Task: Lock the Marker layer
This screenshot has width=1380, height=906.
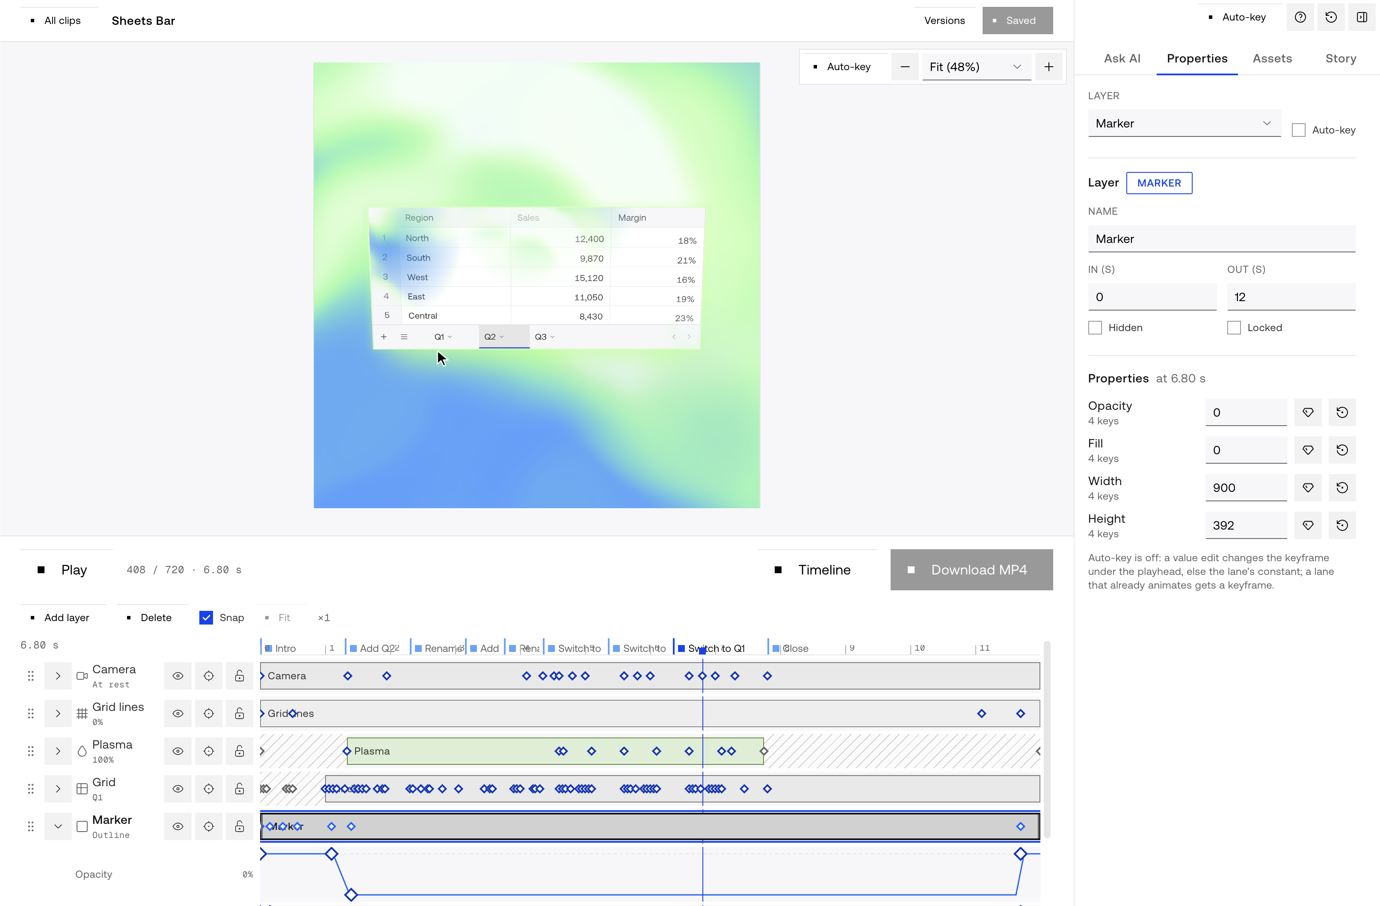Action: [x=240, y=826]
